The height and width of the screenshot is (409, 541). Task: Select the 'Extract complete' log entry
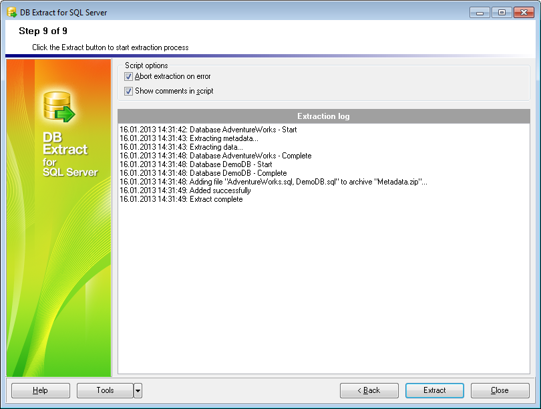pos(181,199)
